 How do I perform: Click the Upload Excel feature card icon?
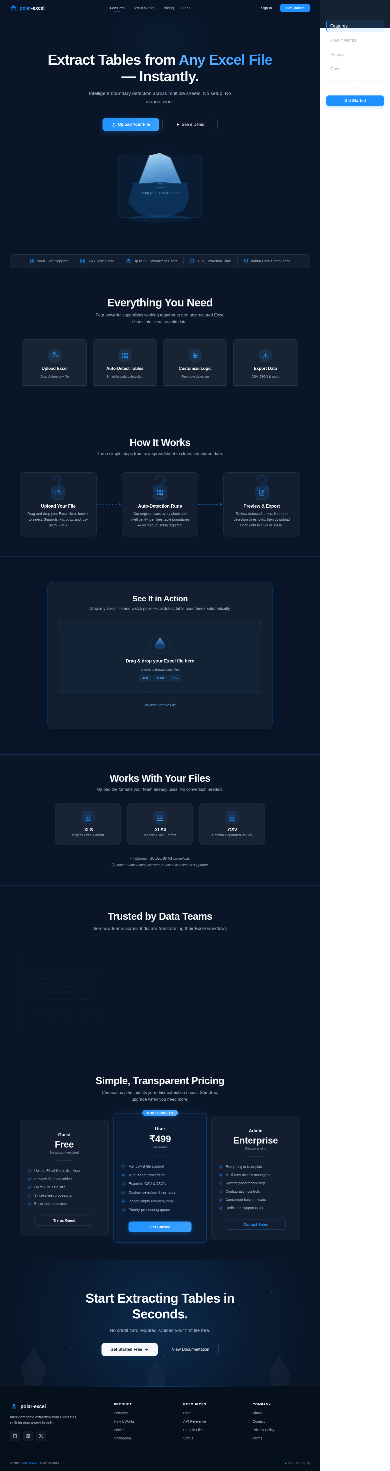[55, 355]
